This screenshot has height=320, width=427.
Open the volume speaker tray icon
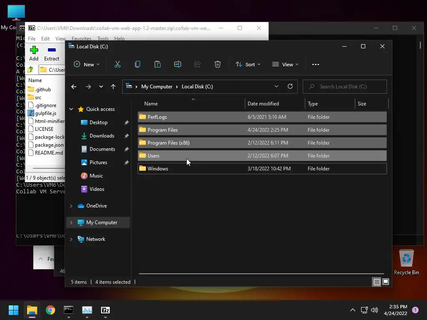point(374,310)
